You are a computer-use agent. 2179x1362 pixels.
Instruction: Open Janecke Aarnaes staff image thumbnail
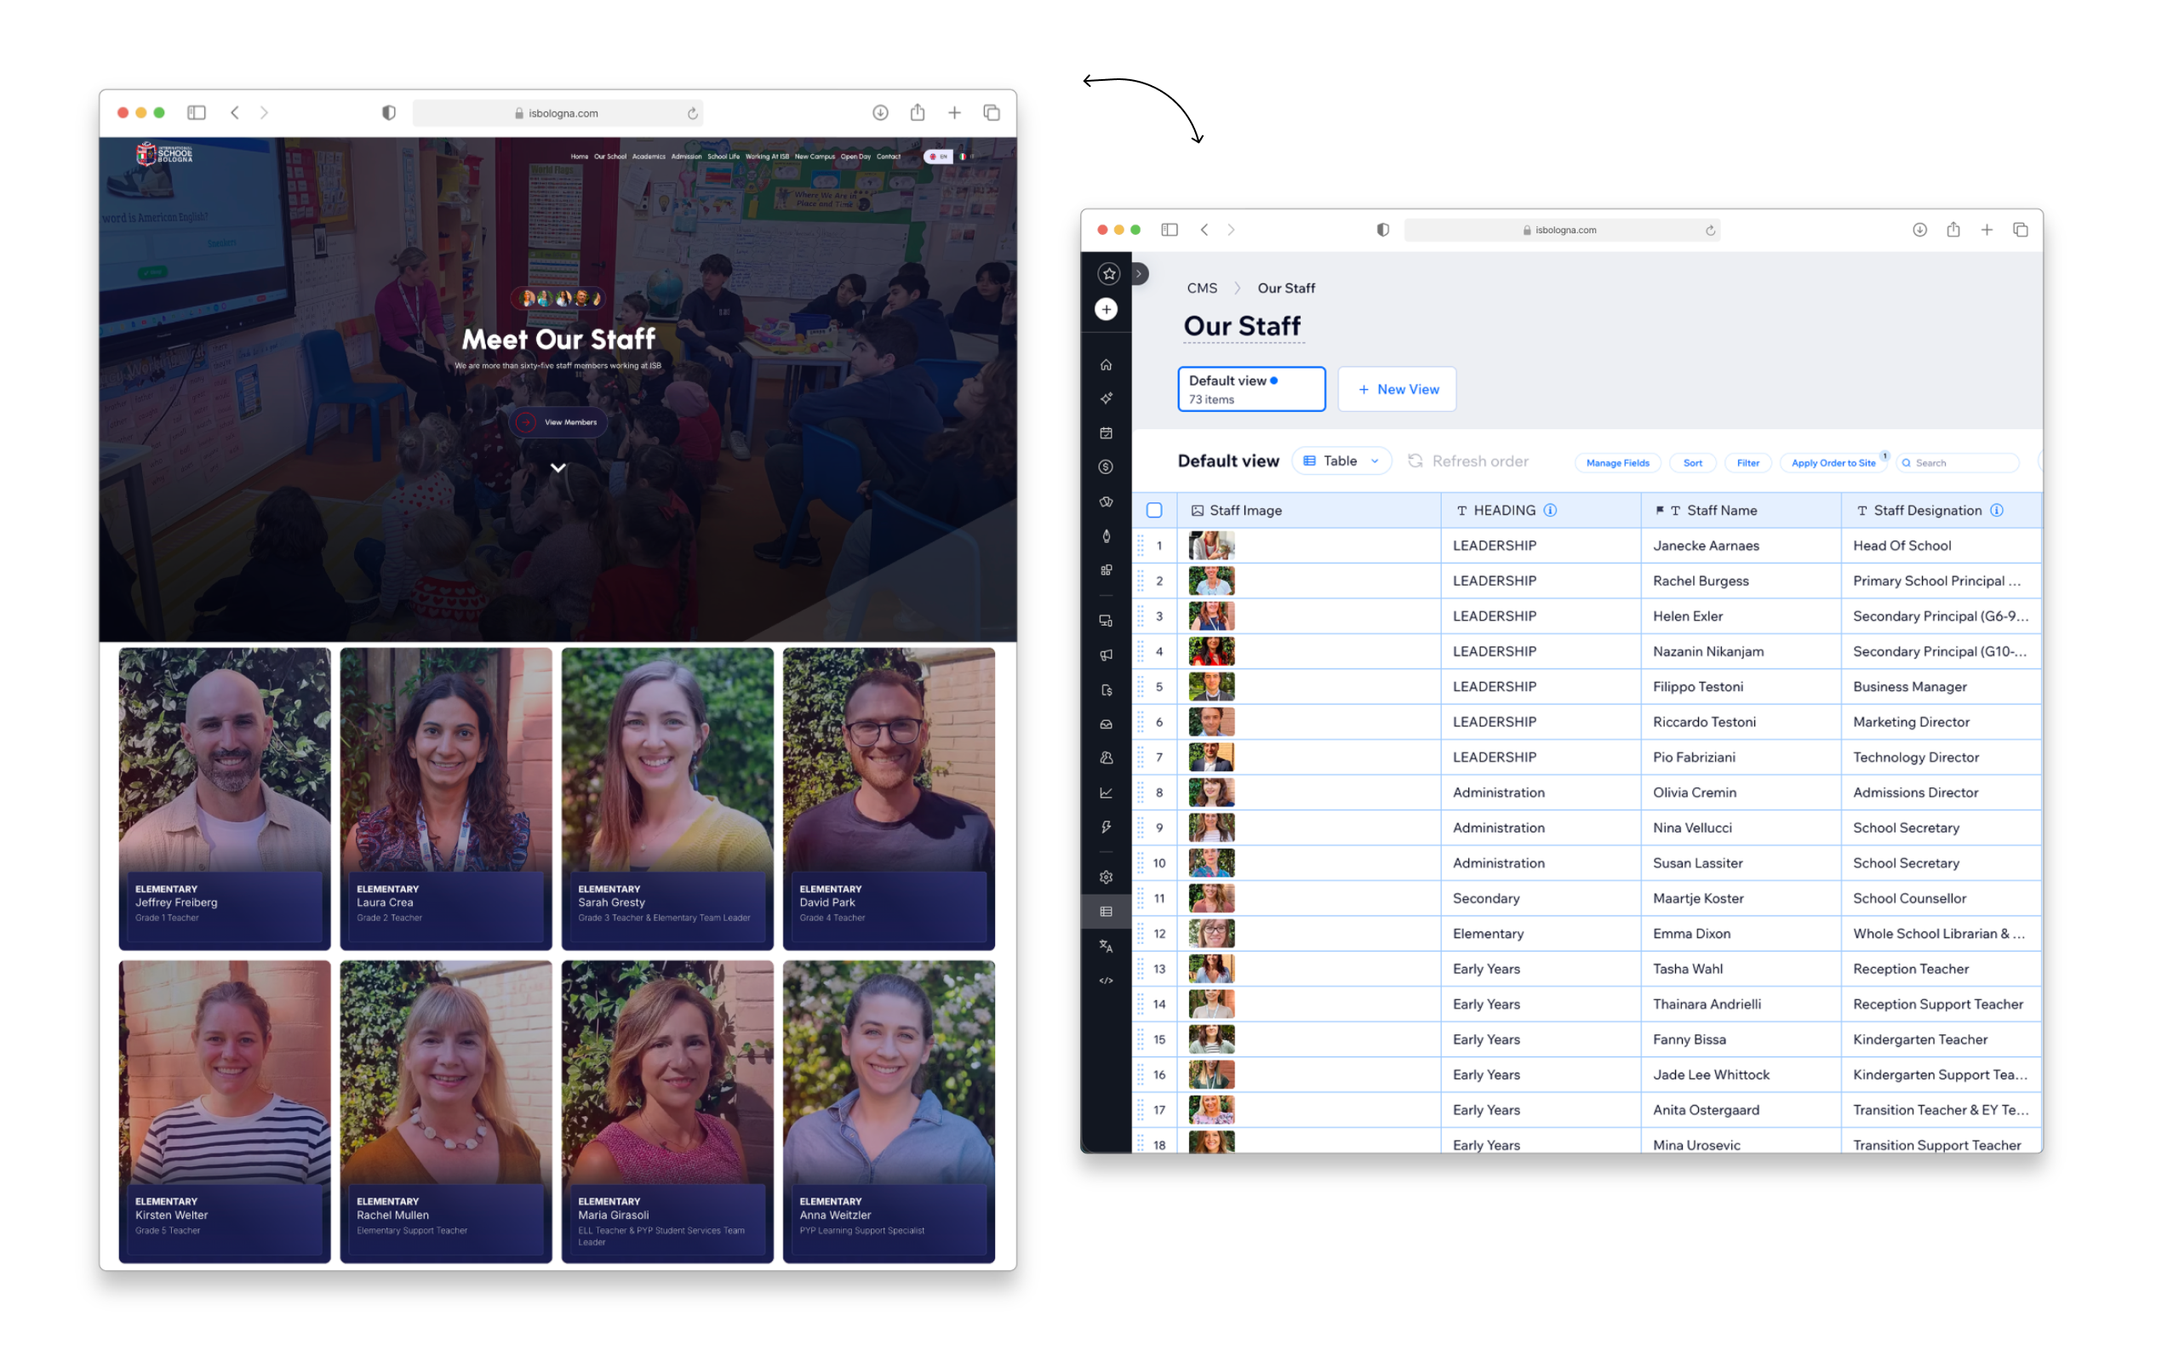point(1211,545)
